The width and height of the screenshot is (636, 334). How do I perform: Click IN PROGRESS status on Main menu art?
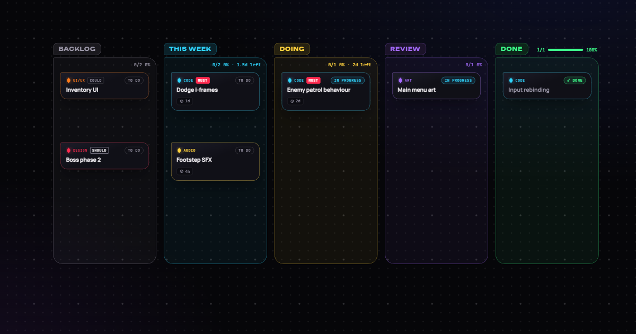point(458,81)
